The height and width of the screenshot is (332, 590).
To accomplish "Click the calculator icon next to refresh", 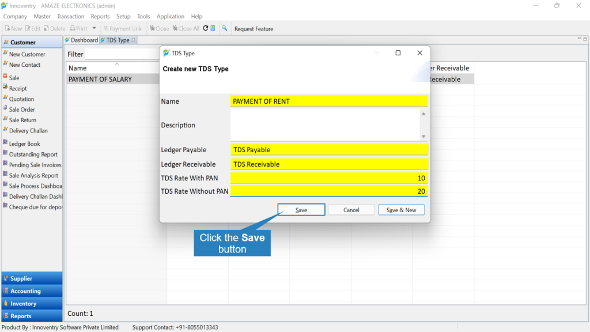I will 213,28.
